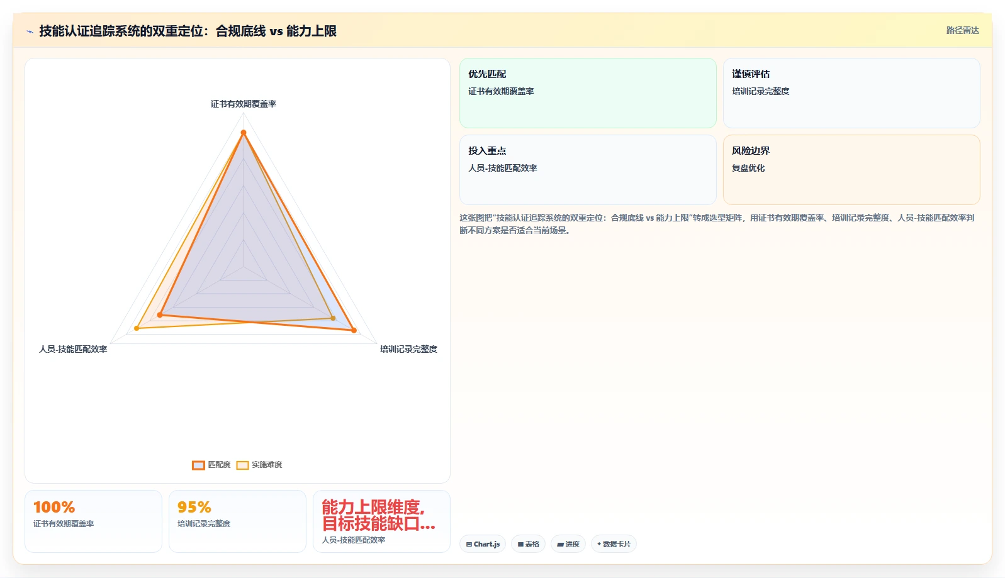This screenshot has height=578, width=1005.
Task: Click the 表格 tag chip
Action: [528, 544]
